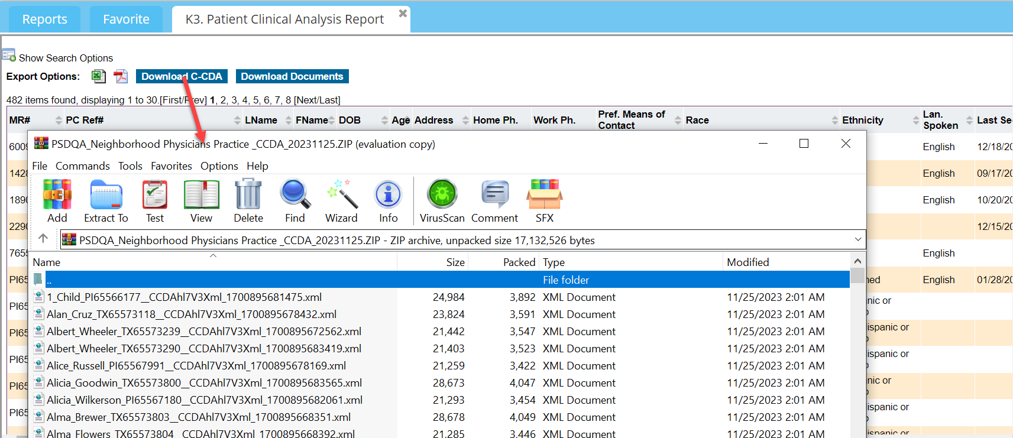
Task: Go to page 8 of results
Action: click(289, 100)
